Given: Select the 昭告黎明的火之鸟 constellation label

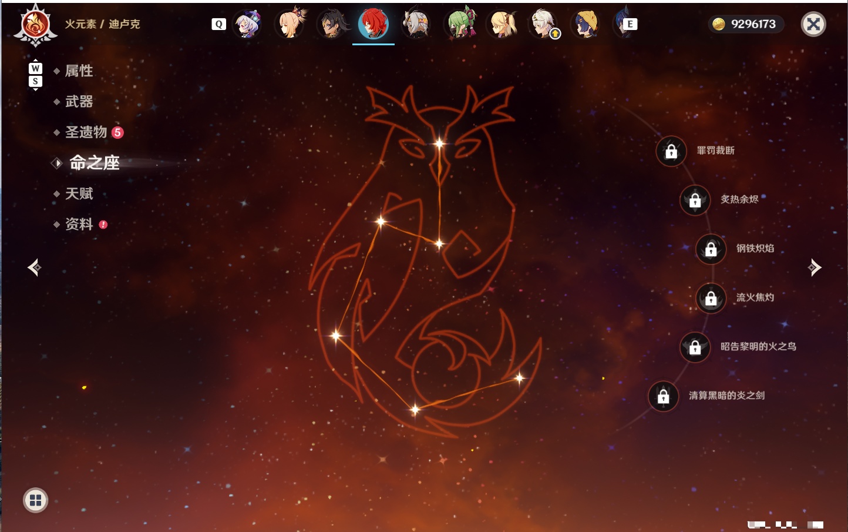Looking at the screenshot, I should (758, 346).
